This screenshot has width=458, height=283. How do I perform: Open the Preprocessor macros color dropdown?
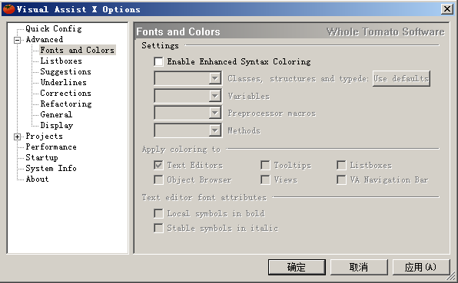(x=215, y=113)
